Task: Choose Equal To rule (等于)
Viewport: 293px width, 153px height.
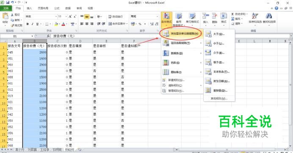Action: (219, 62)
